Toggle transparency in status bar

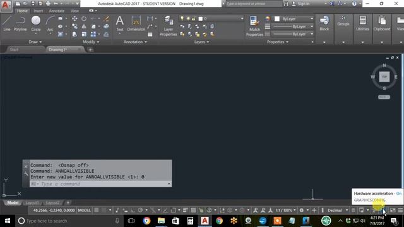tap(193, 210)
